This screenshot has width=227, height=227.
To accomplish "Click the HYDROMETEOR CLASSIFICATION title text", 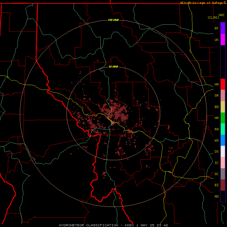I will (x=89, y=225).
